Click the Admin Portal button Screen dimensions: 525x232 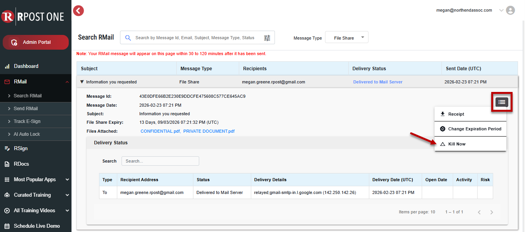point(36,42)
